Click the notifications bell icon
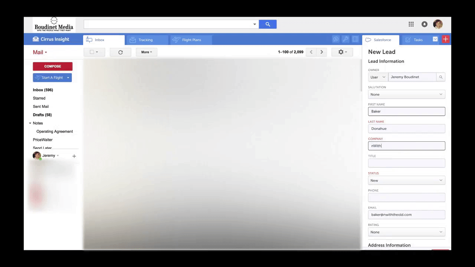 click(424, 24)
